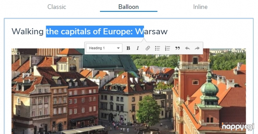Create a bulleted list
This screenshot has width=258, height=134.
point(157,48)
